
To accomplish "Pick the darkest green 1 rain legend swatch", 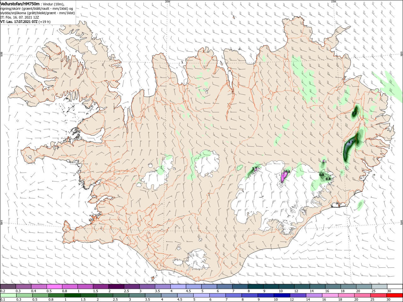I will [72, 295].
